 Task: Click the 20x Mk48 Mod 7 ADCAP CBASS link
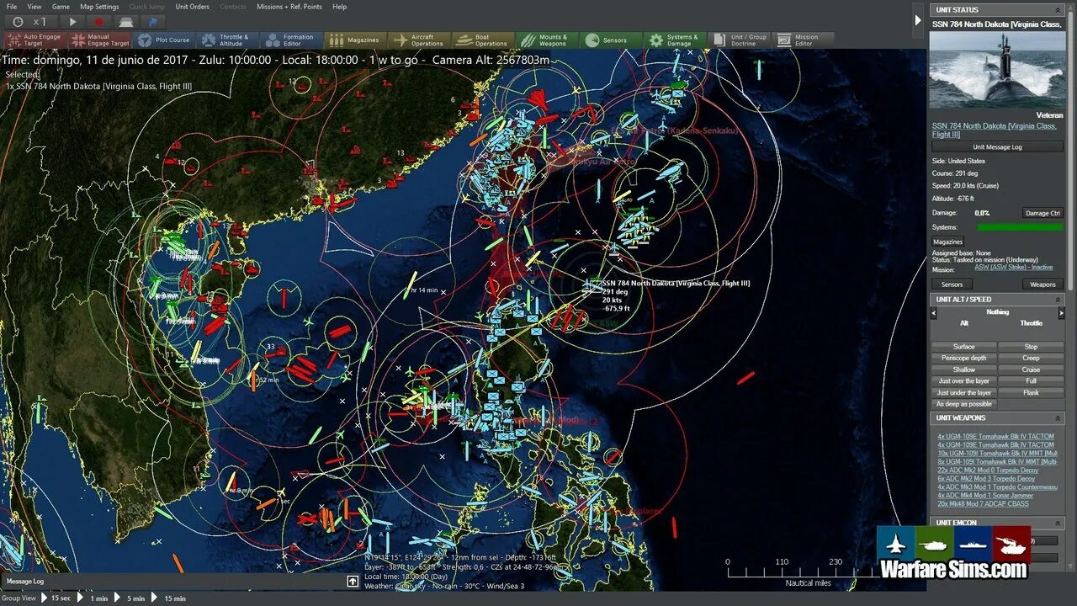(983, 504)
